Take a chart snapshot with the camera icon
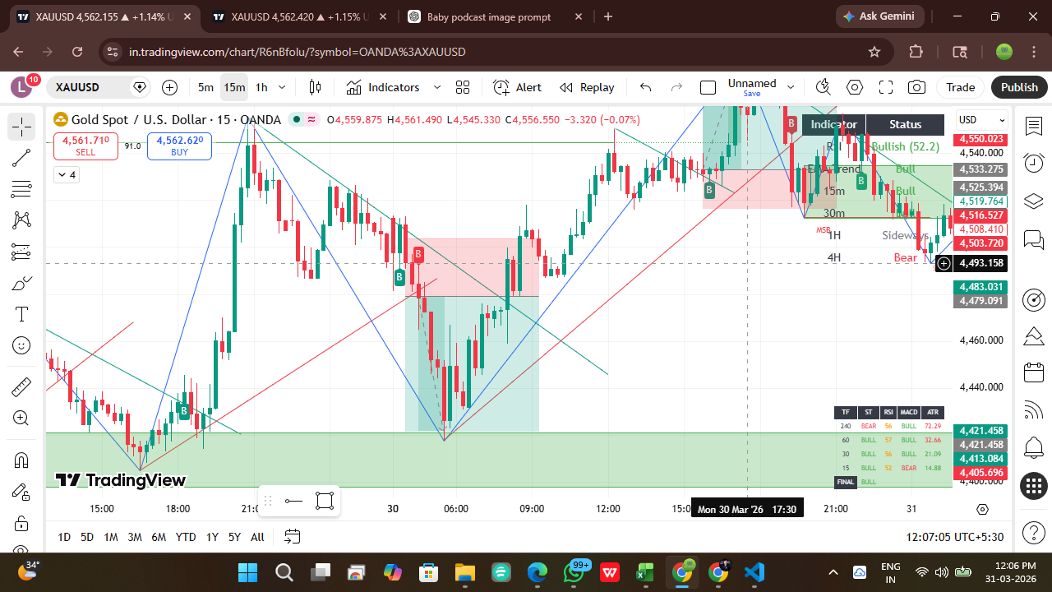The height and width of the screenshot is (592, 1052). [x=916, y=87]
